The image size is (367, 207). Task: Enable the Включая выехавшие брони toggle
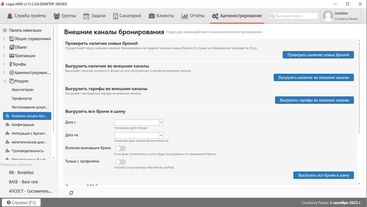pyautogui.click(x=120, y=149)
